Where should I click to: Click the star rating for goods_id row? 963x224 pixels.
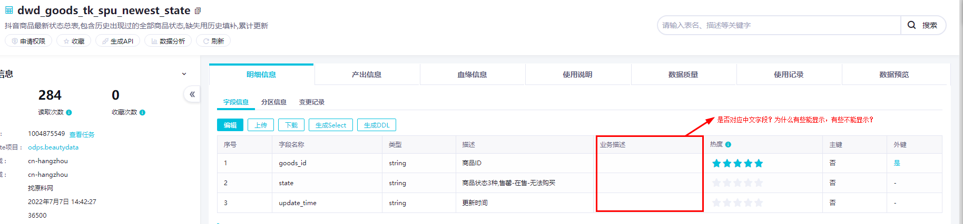pyautogui.click(x=738, y=164)
